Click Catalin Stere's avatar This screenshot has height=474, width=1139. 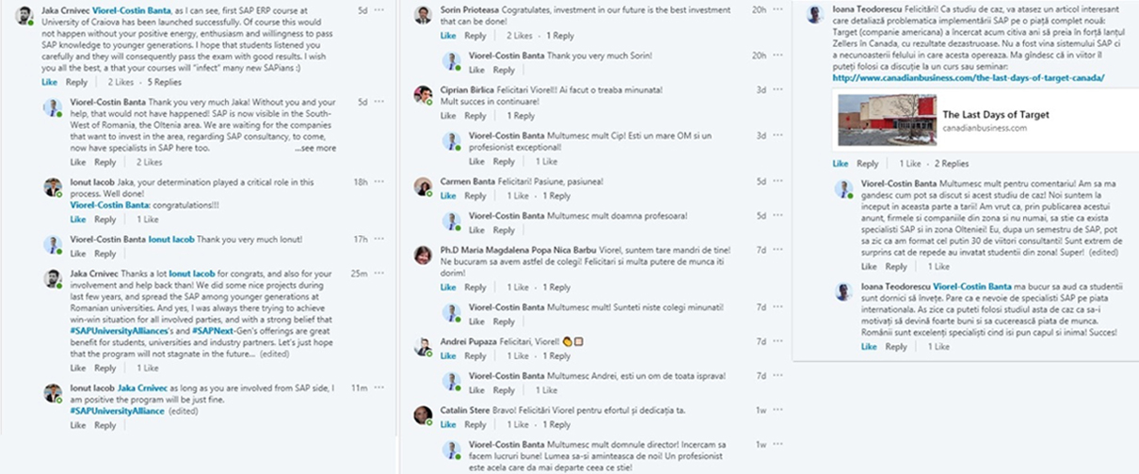pos(424,415)
